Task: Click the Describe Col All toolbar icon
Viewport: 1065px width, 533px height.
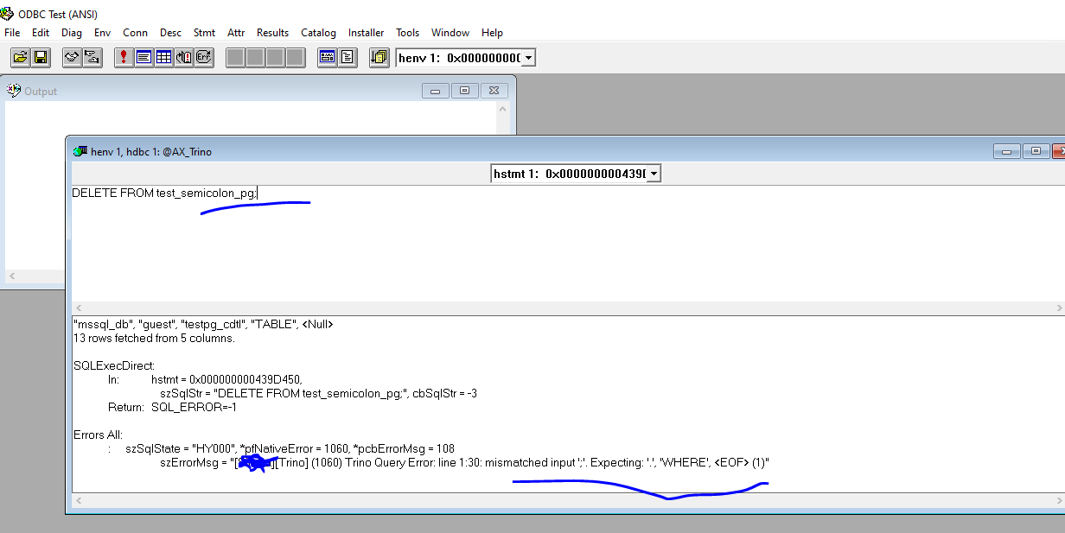Action: click(142, 57)
